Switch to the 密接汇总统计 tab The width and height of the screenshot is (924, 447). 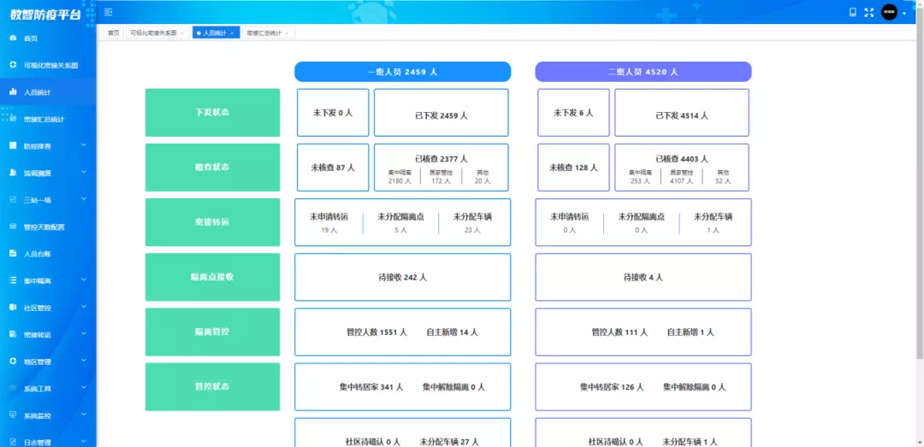coord(264,32)
